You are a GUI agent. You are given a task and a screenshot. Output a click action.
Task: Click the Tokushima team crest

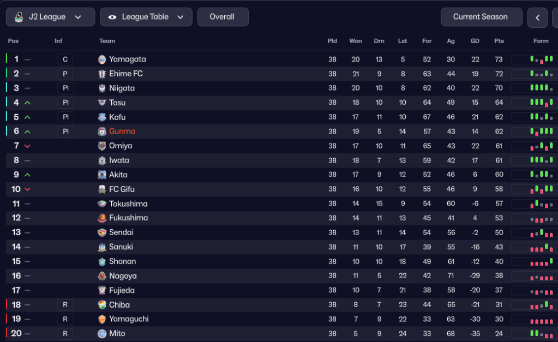pyautogui.click(x=102, y=204)
